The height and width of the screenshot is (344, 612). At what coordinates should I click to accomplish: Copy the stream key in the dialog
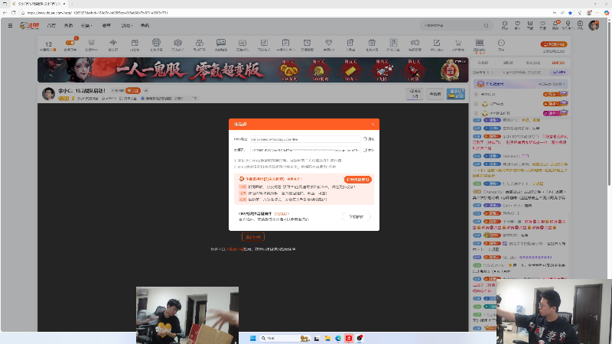pyautogui.click(x=369, y=150)
